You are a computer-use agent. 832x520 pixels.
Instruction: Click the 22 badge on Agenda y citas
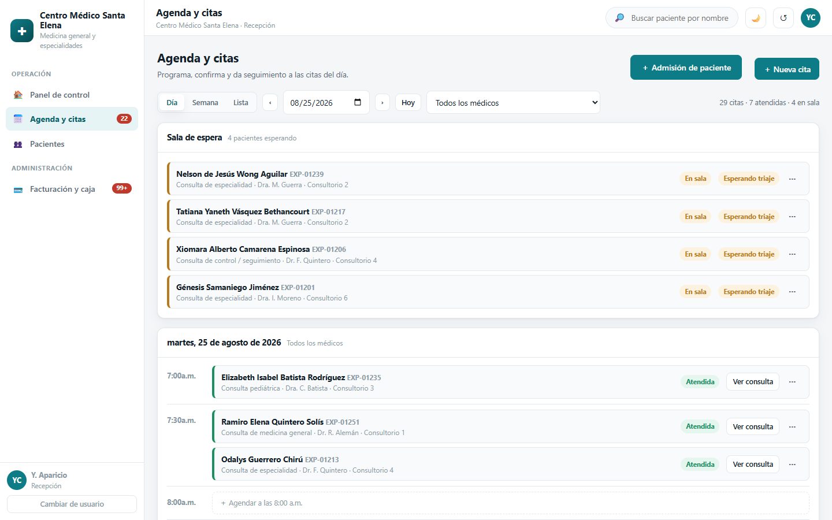[124, 118]
